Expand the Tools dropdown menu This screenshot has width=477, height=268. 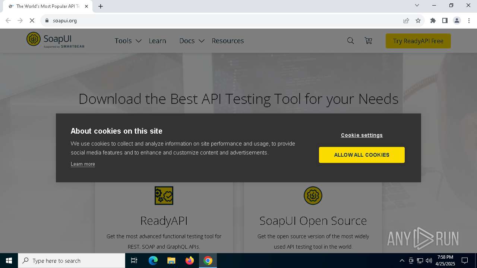(128, 41)
